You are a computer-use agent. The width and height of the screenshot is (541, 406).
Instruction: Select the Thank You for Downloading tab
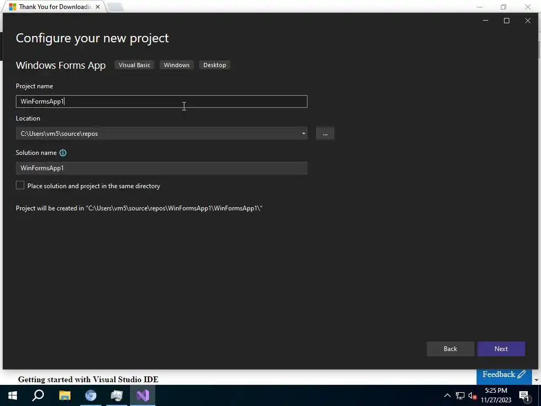[x=54, y=6]
